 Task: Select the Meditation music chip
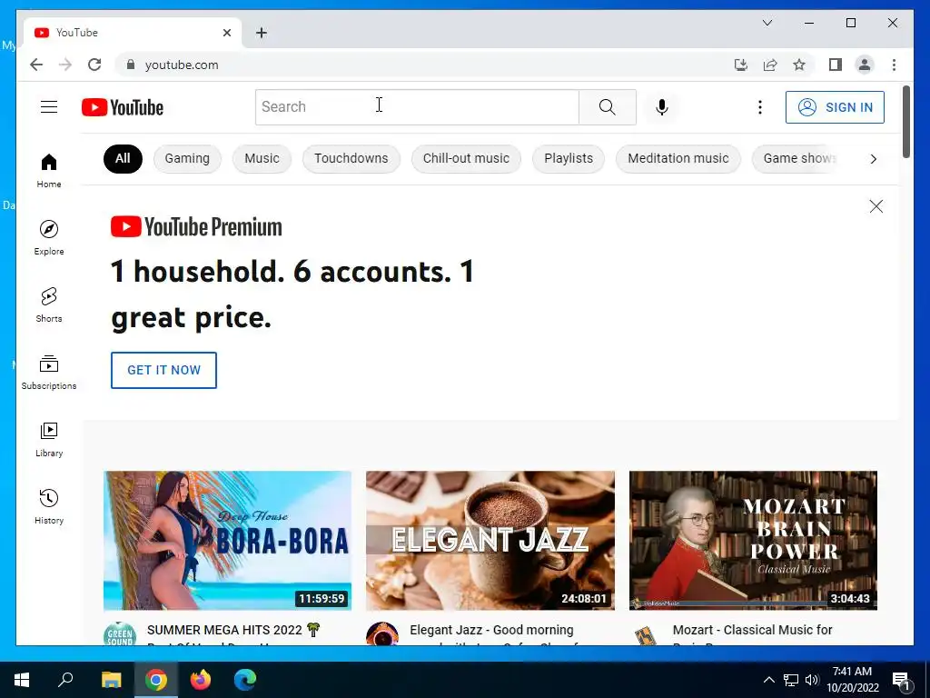tap(678, 158)
